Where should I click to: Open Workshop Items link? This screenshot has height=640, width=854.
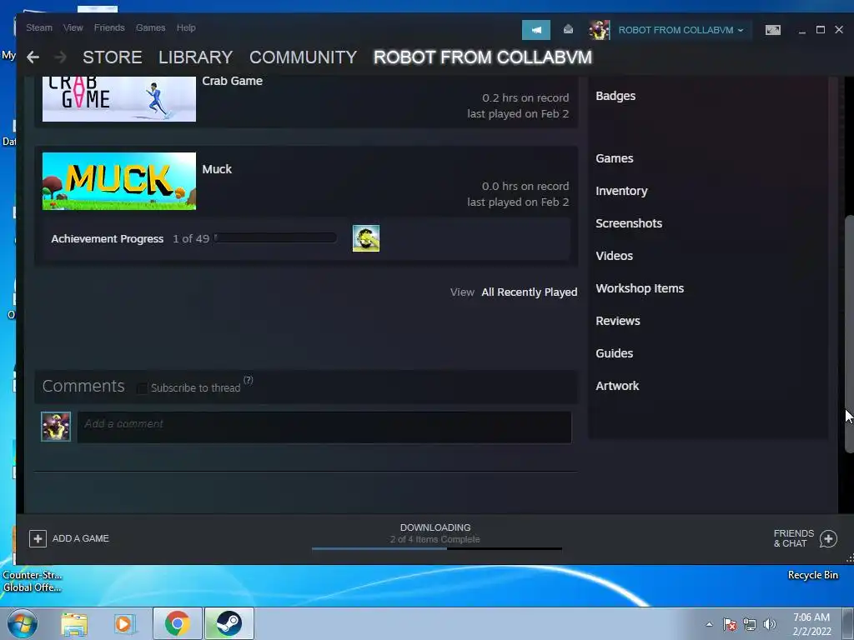pos(640,288)
